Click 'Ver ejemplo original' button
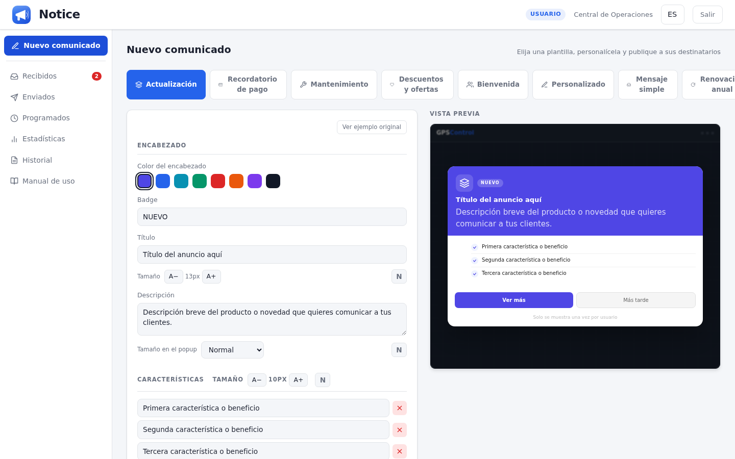 point(372,127)
